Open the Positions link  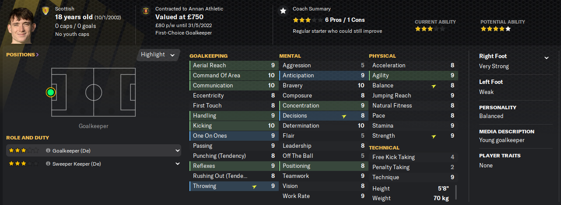[x=22, y=55]
